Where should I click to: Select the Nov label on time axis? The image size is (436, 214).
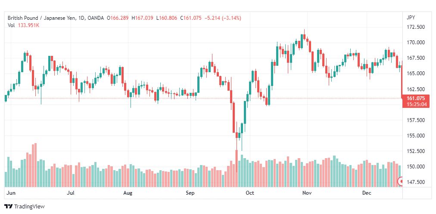307,193
